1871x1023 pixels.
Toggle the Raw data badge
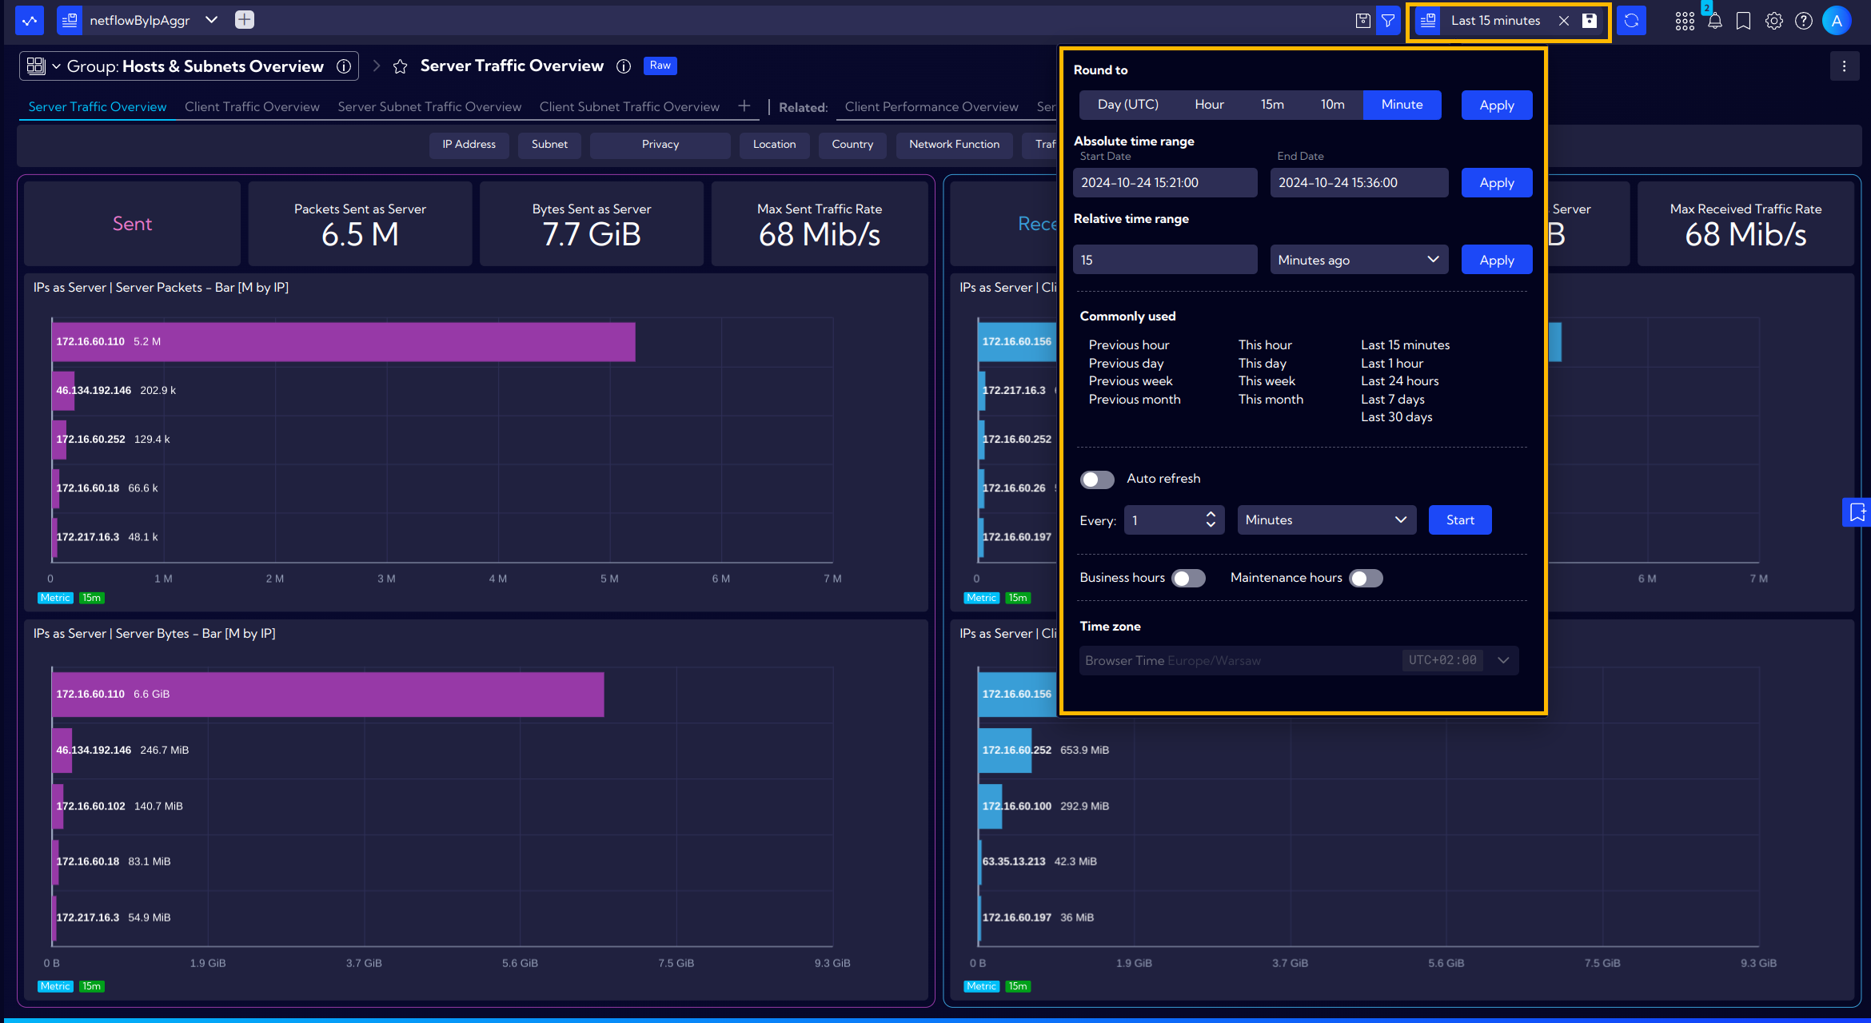pyautogui.click(x=660, y=66)
